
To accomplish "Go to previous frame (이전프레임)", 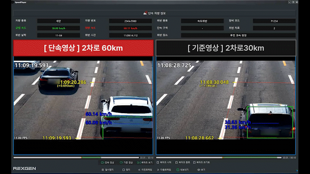I will [x=145, y=170].
